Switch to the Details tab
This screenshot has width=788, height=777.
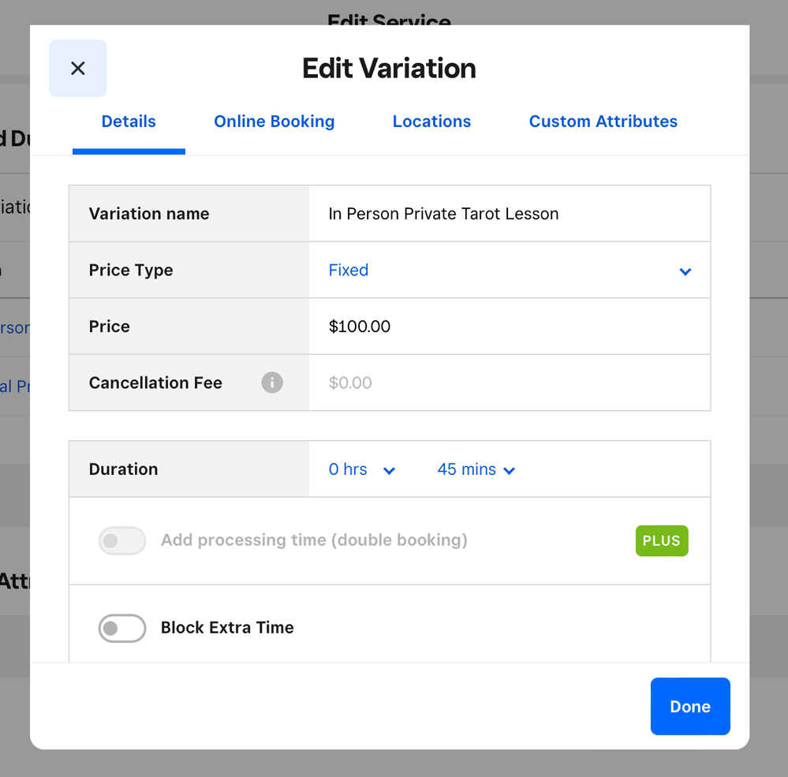129,122
